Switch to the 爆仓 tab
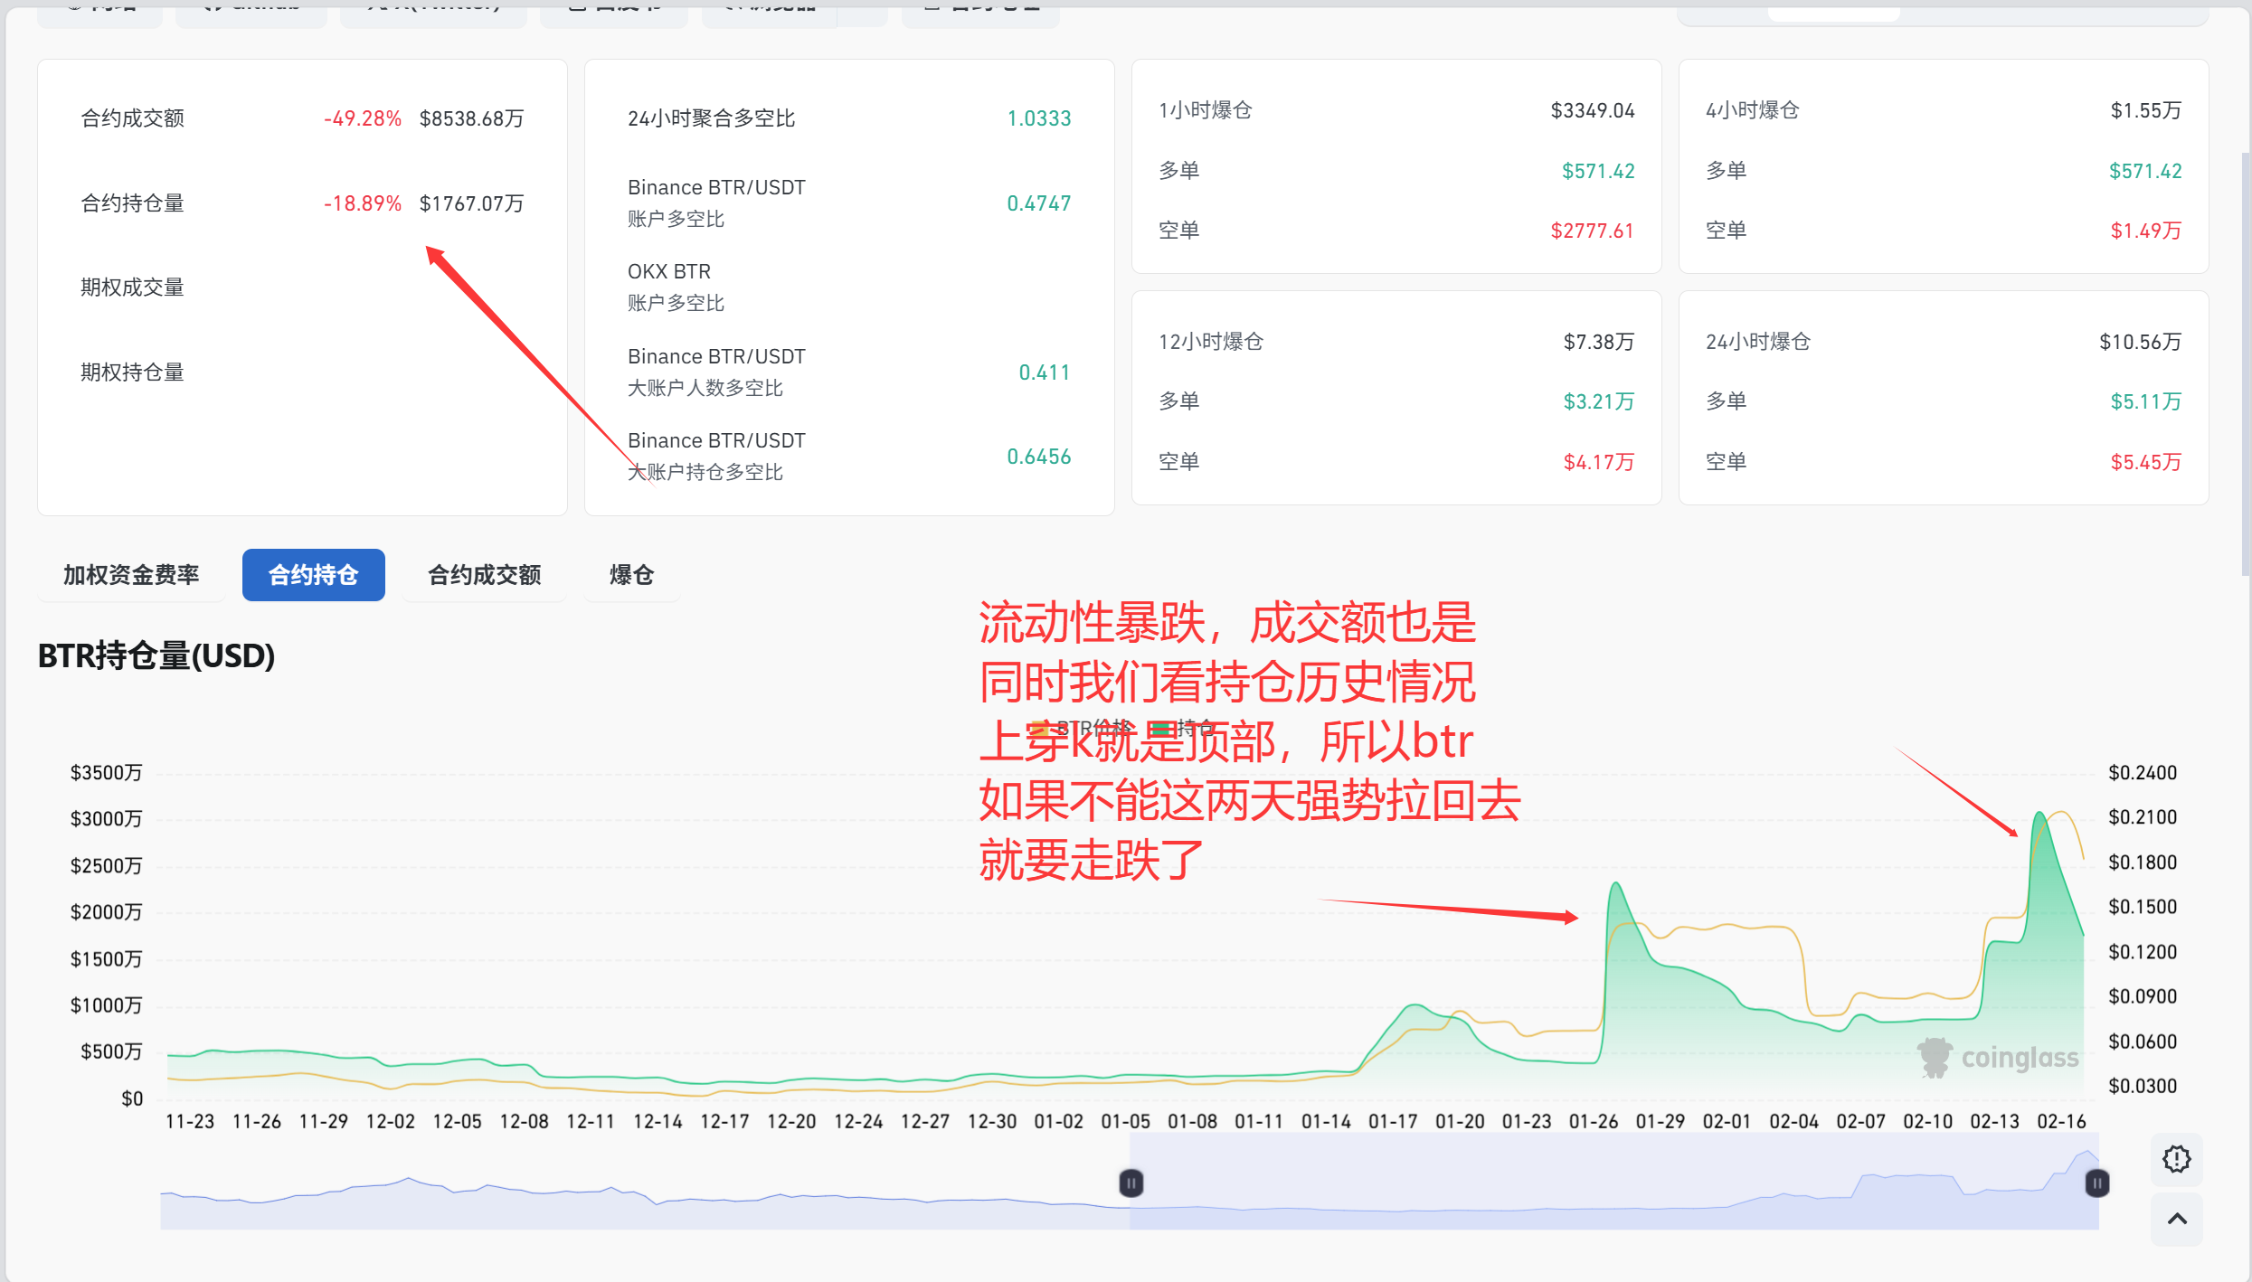This screenshot has height=1282, width=2252. (631, 575)
